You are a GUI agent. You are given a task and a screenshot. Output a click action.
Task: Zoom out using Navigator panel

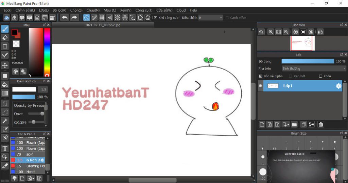coord(286,32)
